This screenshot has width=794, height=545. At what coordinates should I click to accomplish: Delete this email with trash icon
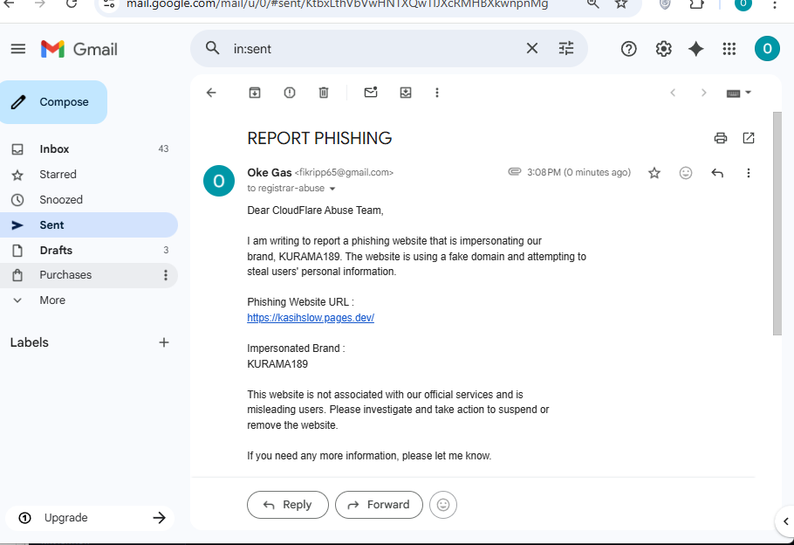324,93
